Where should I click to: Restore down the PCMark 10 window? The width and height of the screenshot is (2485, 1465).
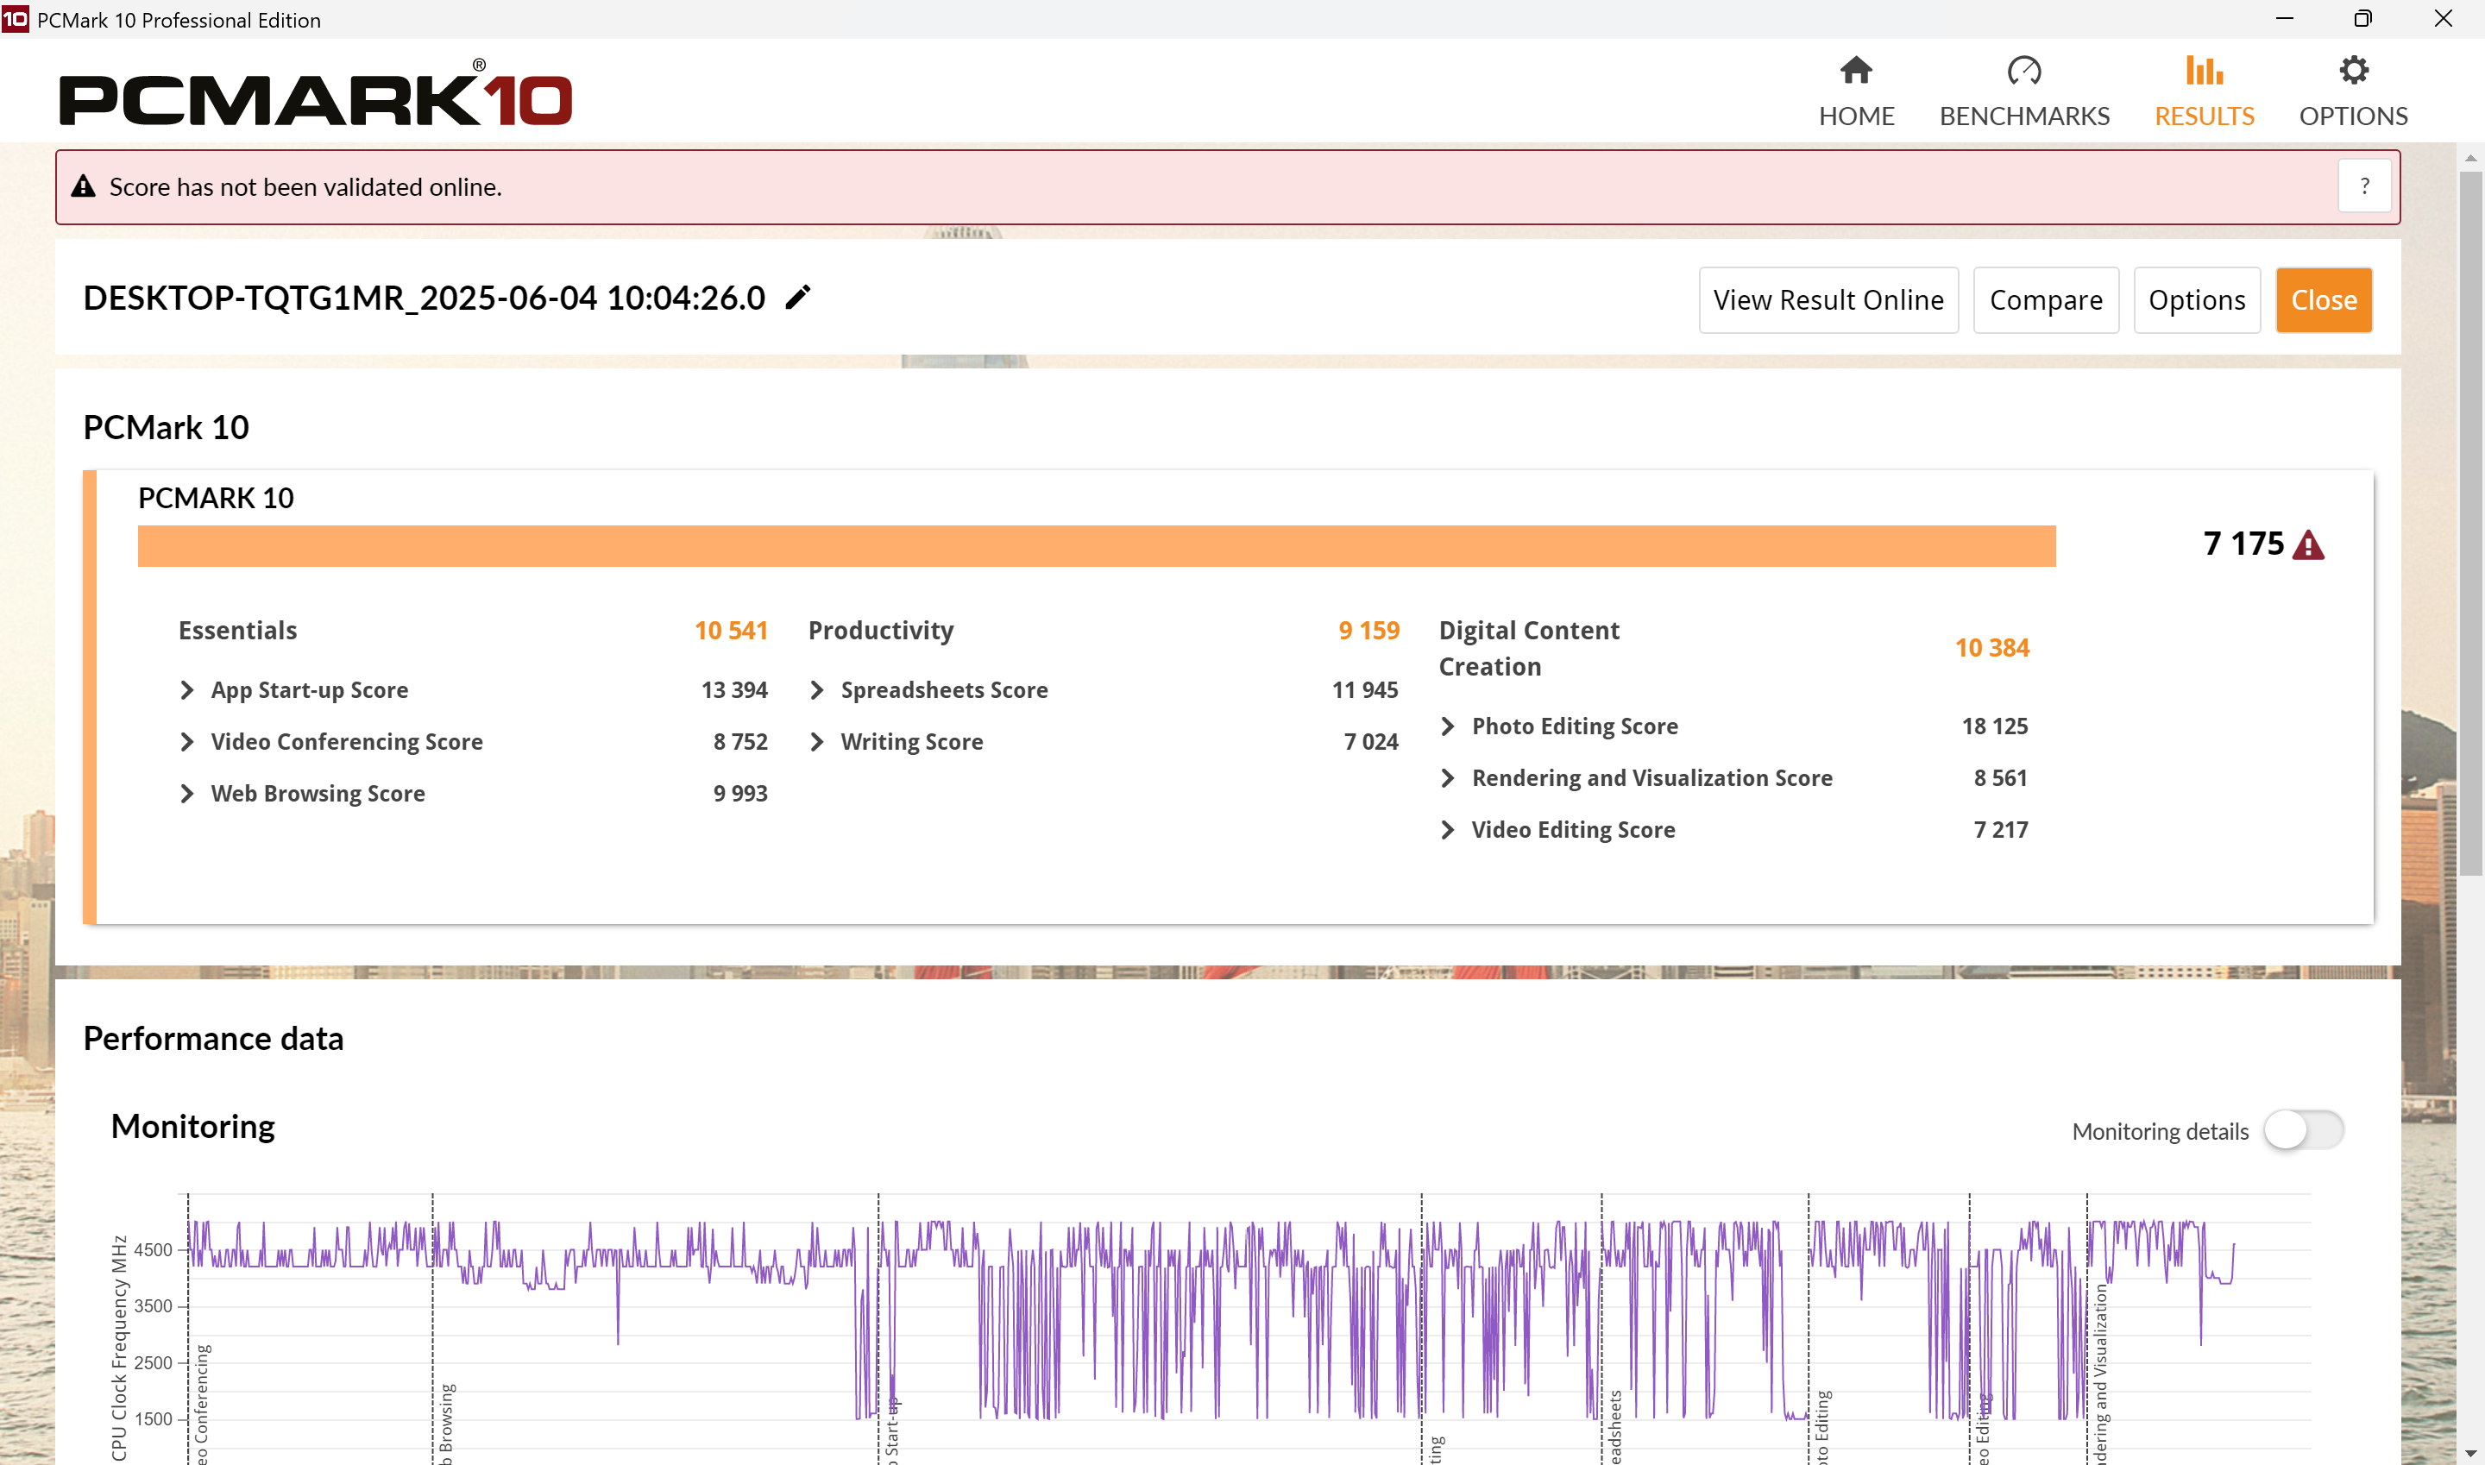[2362, 19]
